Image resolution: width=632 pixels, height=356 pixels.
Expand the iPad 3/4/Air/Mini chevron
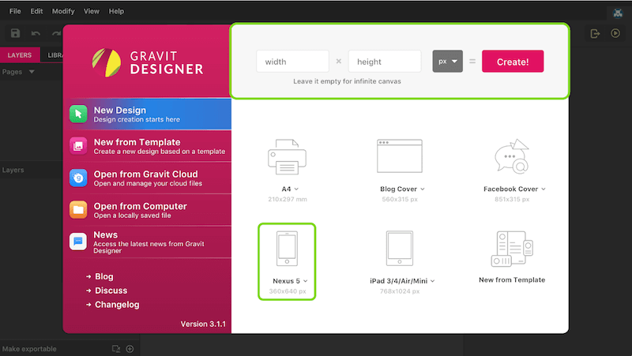point(432,281)
